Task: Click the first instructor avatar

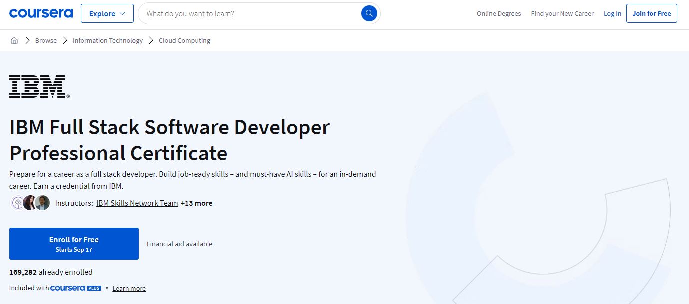Action: pos(18,203)
